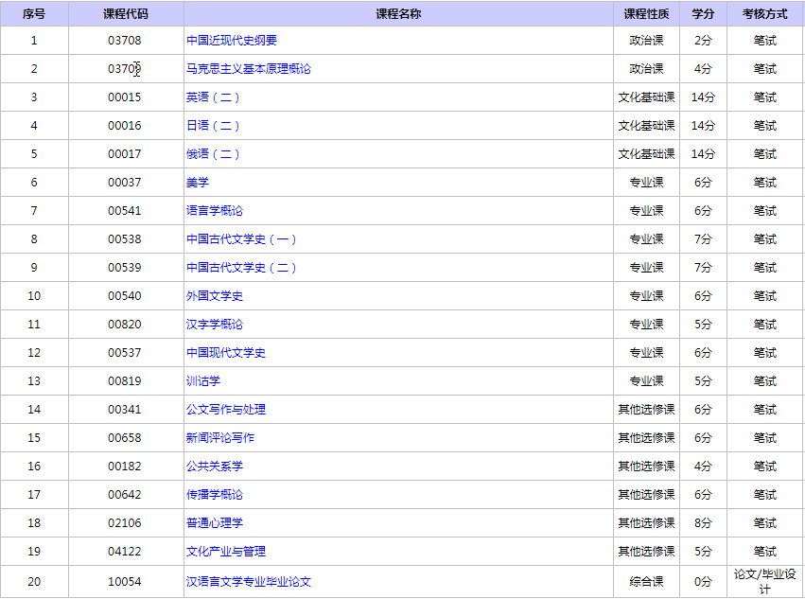Image resolution: width=805 pixels, height=599 pixels.
Task: Open the 汉语言文学专业毕业论文 link
Action: (x=249, y=581)
